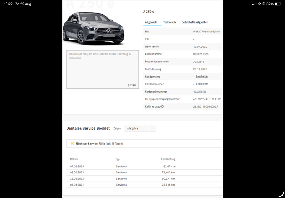Image resolution: width=285 pixels, height=198 pixels.
Task: Select the Kalibrierungs-ID value 28290129009000CF
Action: (x=206, y=106)
